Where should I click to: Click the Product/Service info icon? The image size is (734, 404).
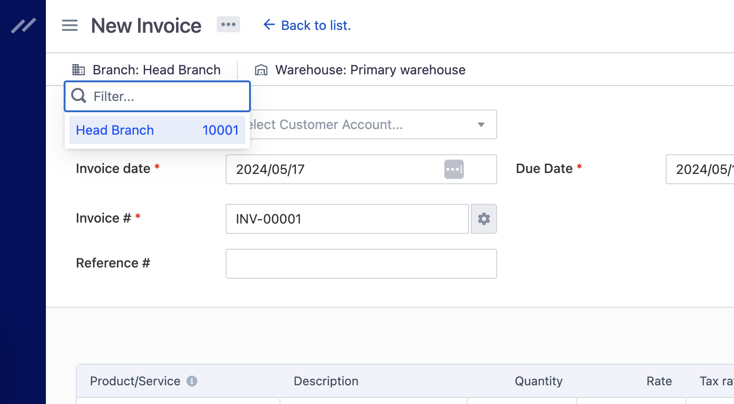192,381
